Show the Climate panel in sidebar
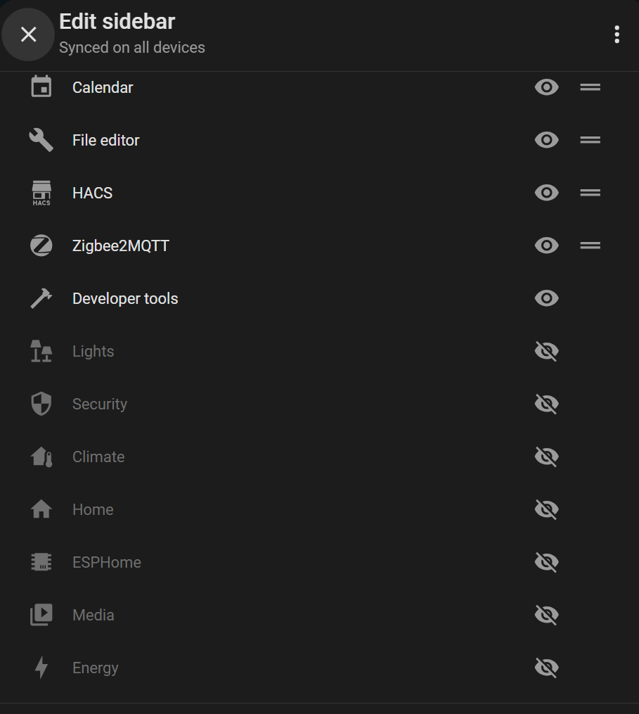This screenshot has height=714, width=639. (546, 457)
